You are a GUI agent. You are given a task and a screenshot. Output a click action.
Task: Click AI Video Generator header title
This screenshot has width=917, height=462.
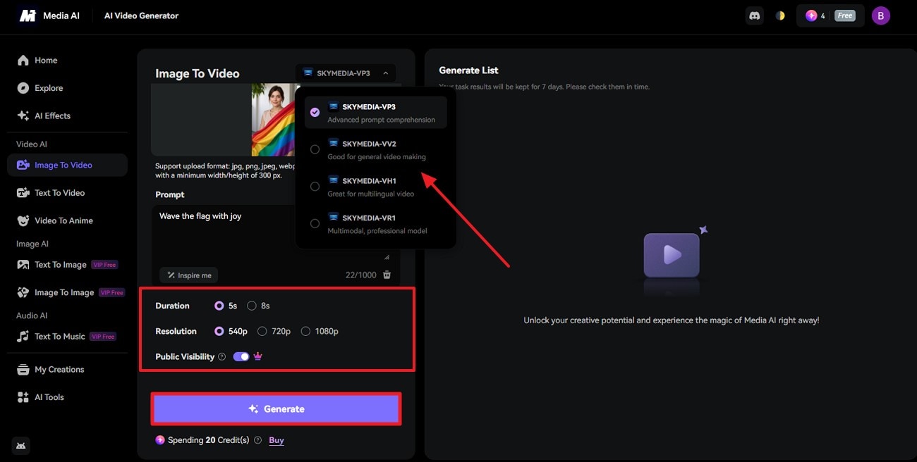click(x=141, y=15)
